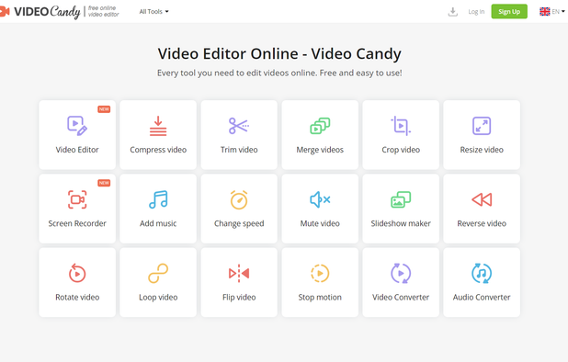Choose the Reverse video rewind icon
The width and height of the screenshot is (568, 362).
482,199
